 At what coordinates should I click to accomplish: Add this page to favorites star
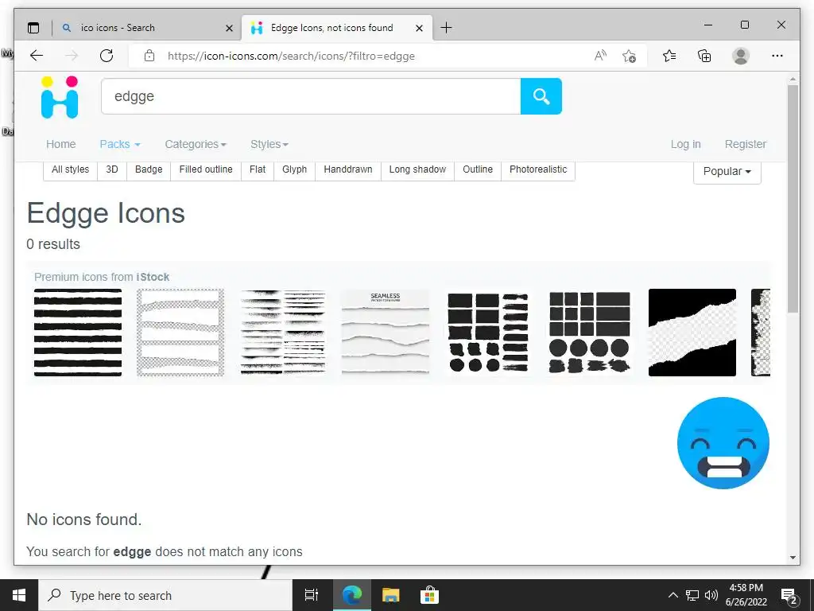(x=629, y=56)
